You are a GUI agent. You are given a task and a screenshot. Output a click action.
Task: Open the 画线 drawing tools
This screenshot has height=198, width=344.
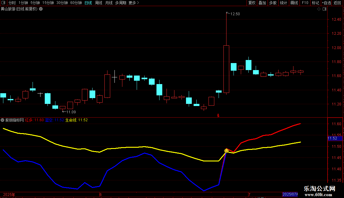pos(294,3)
